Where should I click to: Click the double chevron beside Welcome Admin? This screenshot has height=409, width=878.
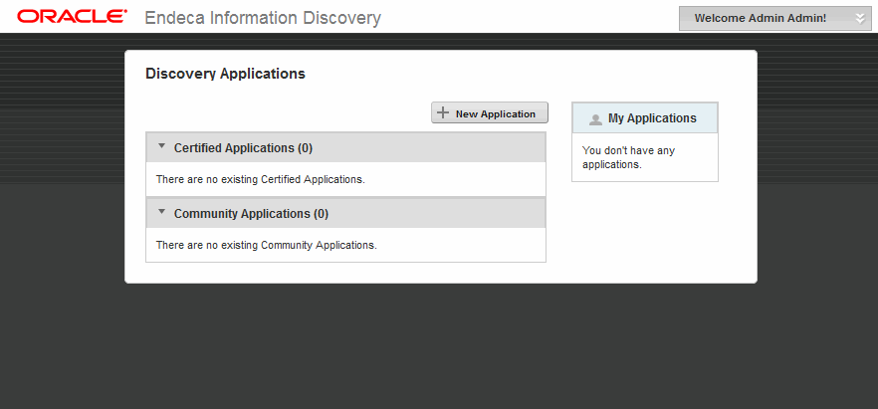pos(860,19)
